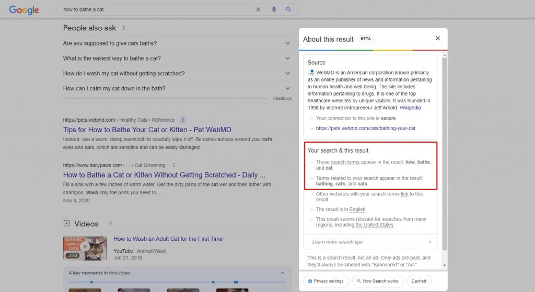
Task: Open the People also ask three-dot menu
Action: point(124,28)
